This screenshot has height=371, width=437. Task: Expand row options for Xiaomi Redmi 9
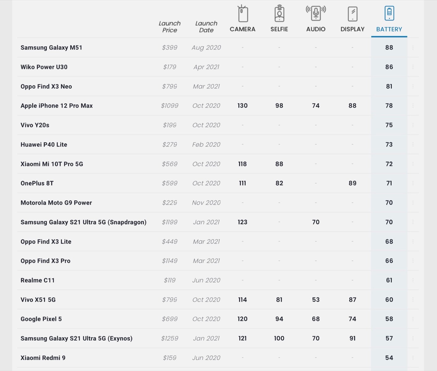pos(413,358)
